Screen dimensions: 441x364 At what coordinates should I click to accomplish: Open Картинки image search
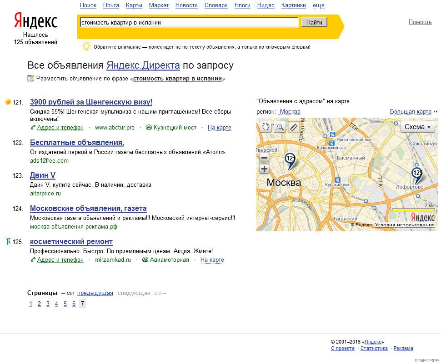[x=294, y=5]
